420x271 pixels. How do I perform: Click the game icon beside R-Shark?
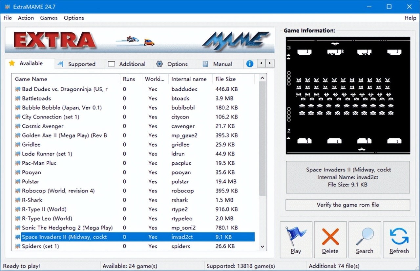point(18,200)
